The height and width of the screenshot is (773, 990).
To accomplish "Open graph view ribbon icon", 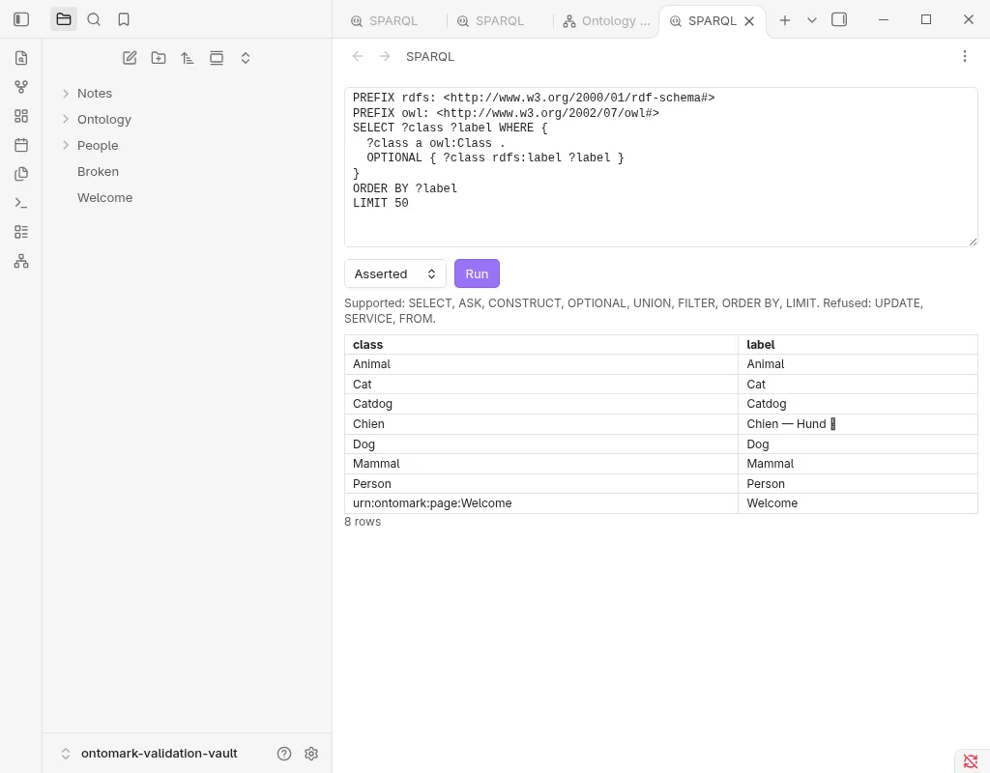I will coord(21,87).
